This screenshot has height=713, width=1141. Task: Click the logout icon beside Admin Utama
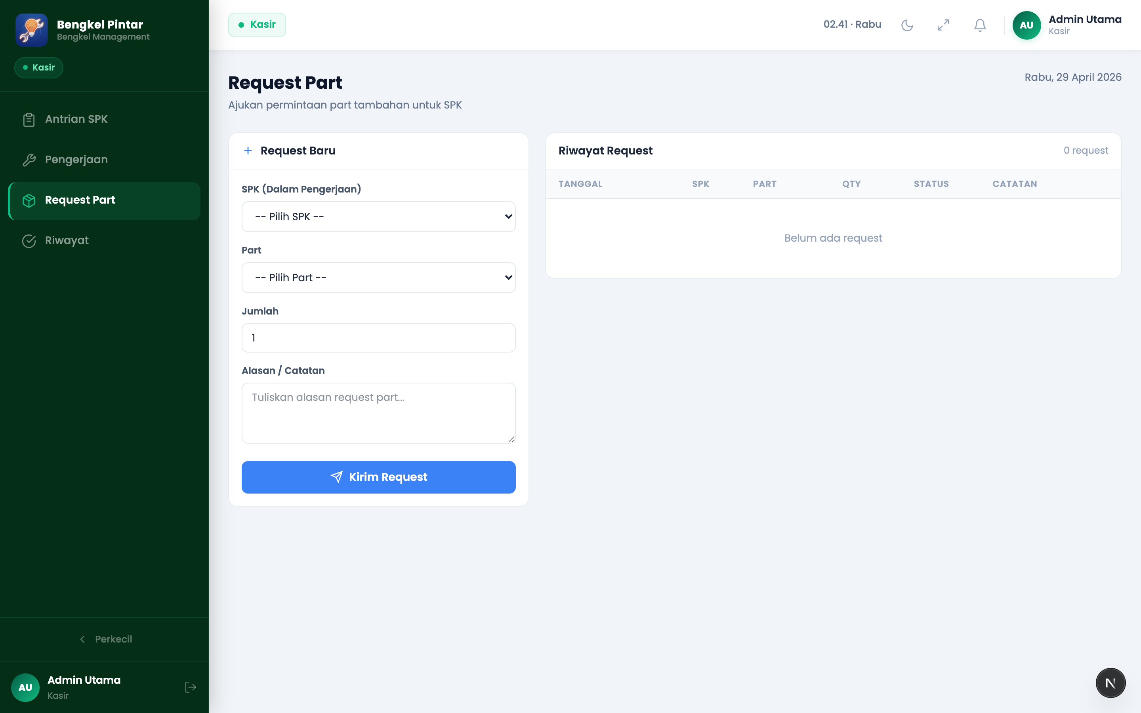point(191,687)
